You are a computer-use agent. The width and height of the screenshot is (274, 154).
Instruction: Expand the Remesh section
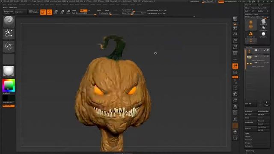click(x=248, y=140)
